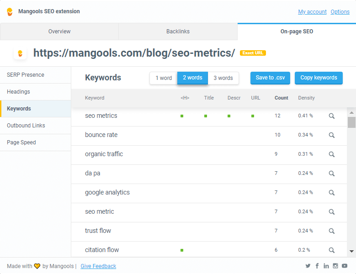Click the keyword 'google analytics'

[x=107, y=192]
